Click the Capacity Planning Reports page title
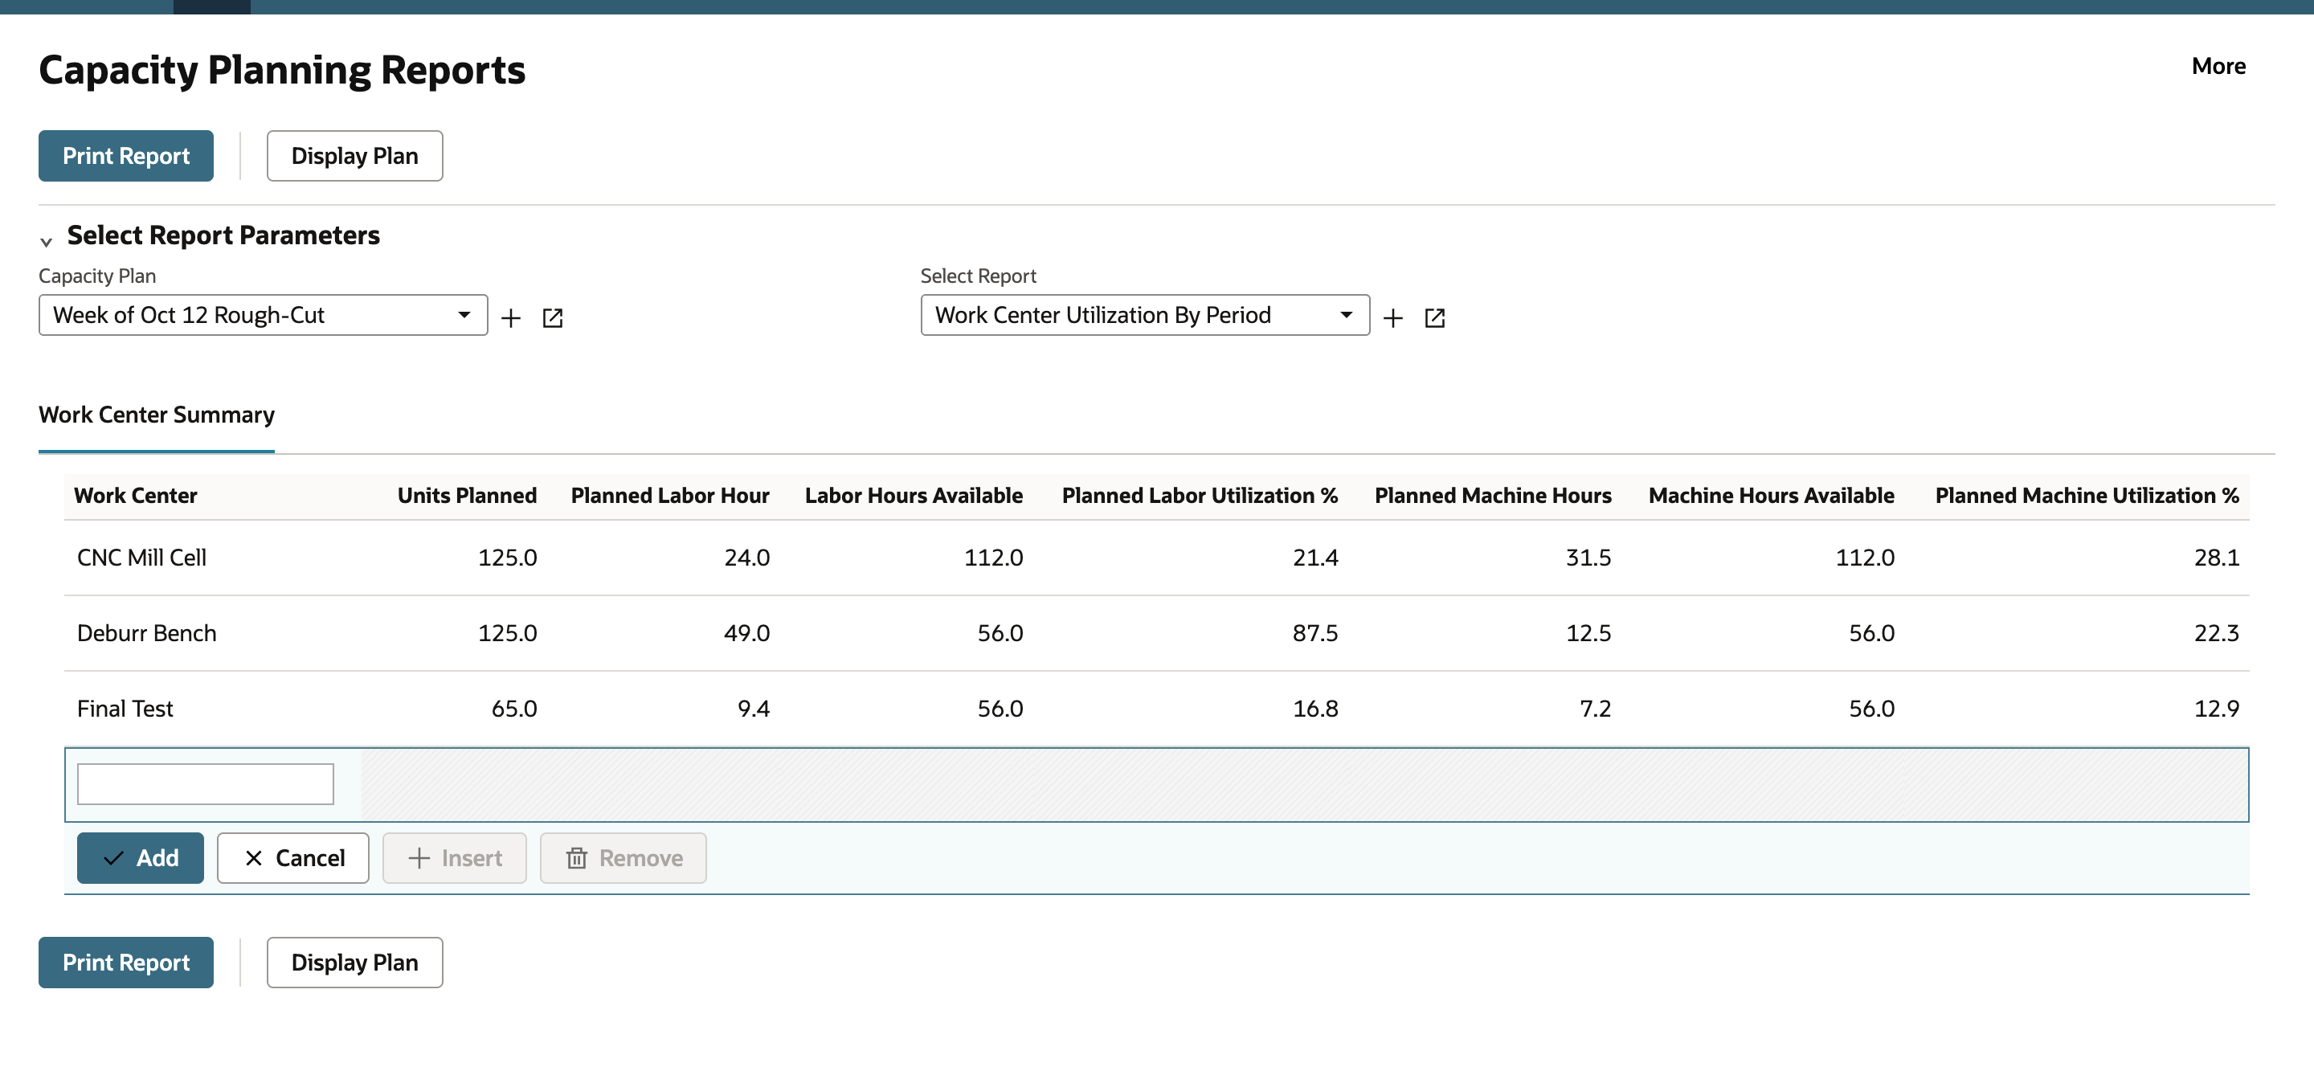The width and height of the screenshot is (2314, 1067). pyautogui.click(x=282, y=70)
